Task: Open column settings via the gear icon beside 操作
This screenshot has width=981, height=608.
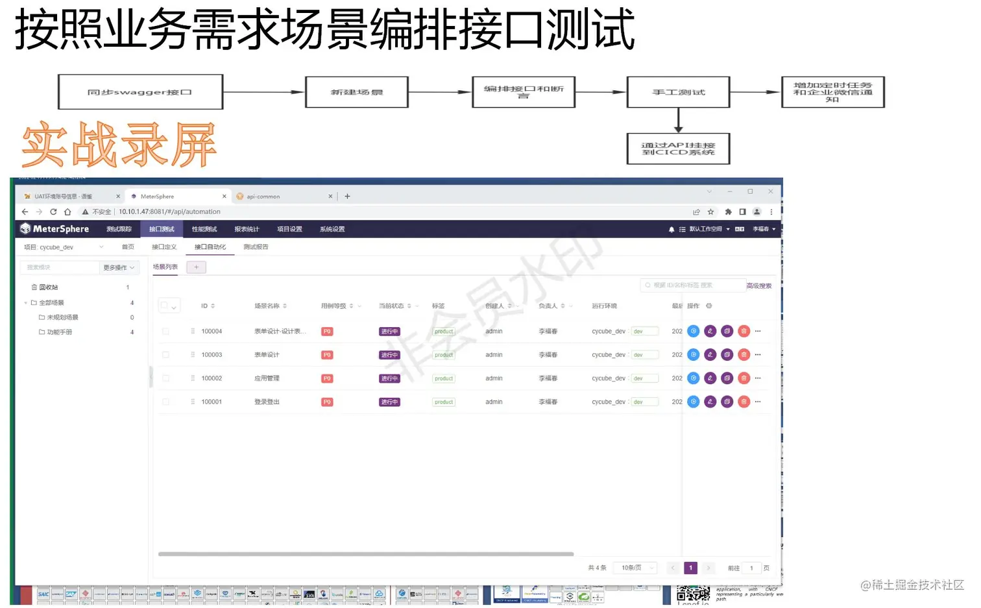Action: click(709, 306)
